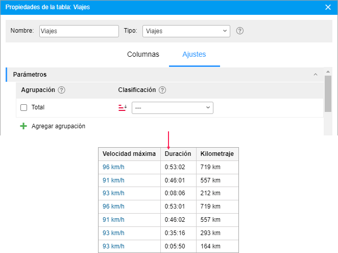The image size is (338, 253).
Task: Open the speed link in the 0:53:02 row
Action: point(113,167)
